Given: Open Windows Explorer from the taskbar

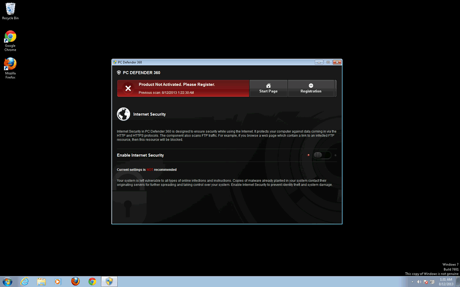Looking at the screenshot, I should click(41, 281).
